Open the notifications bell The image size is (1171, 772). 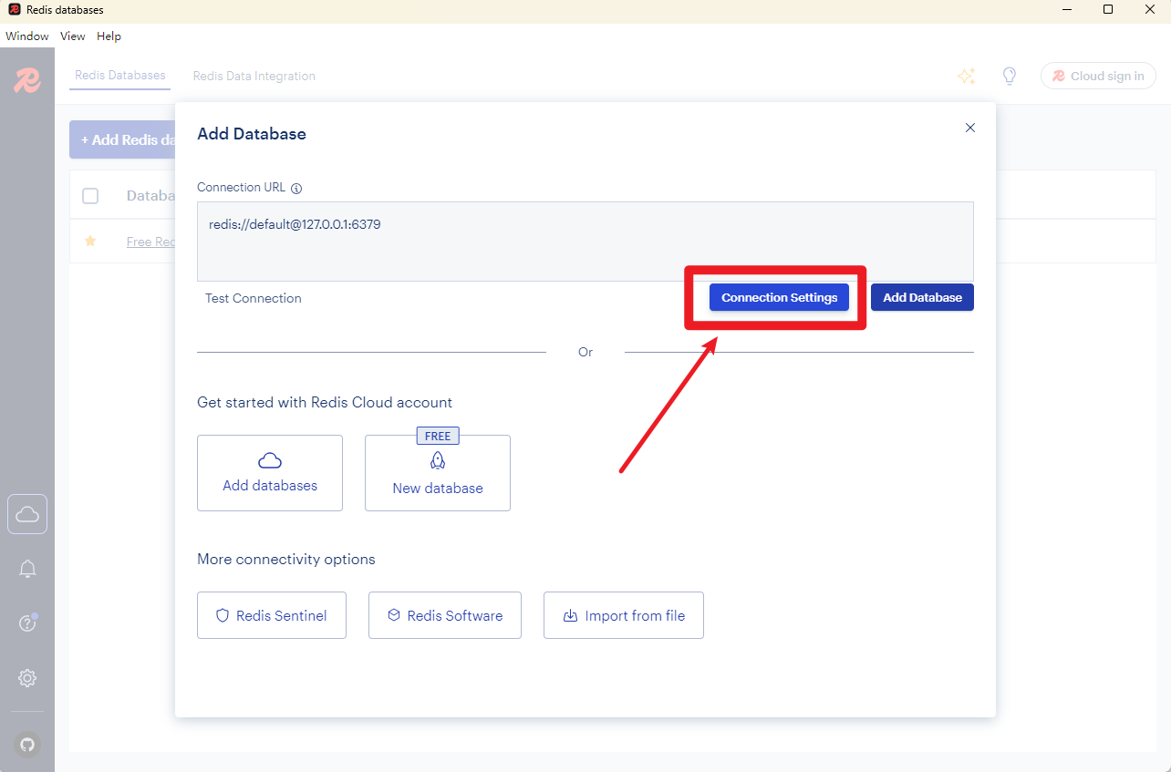pos(27,569)
